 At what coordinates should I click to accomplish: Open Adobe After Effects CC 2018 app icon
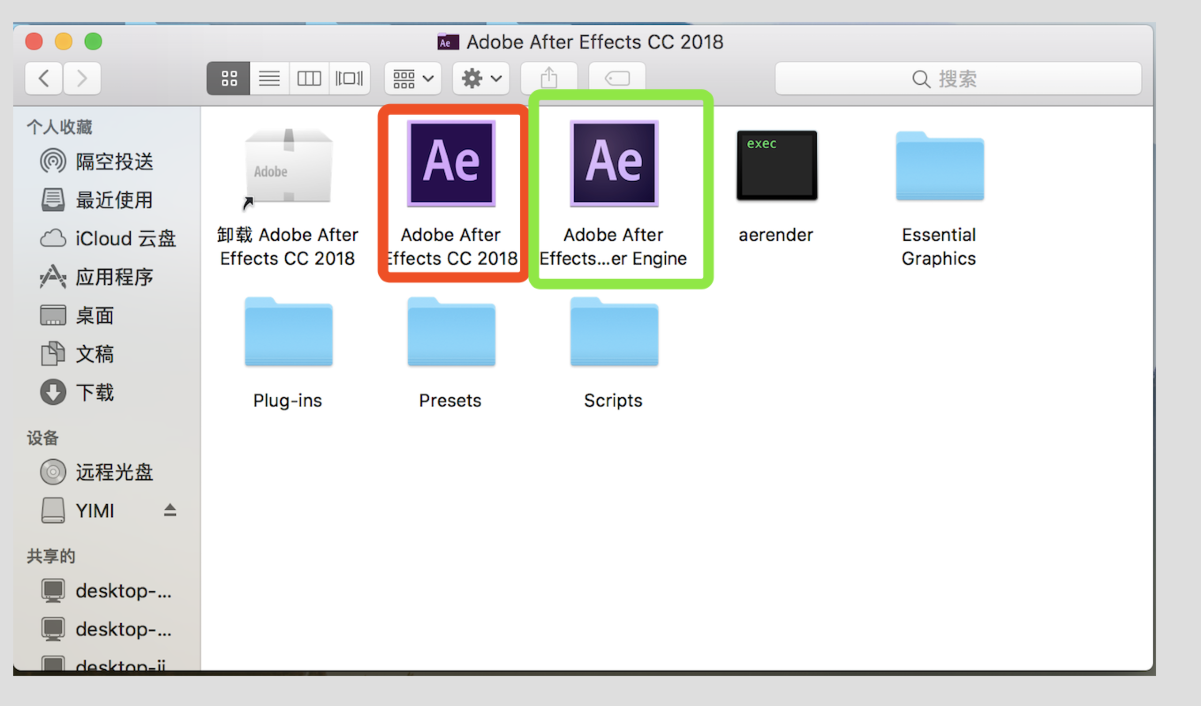tap(451, 163)
